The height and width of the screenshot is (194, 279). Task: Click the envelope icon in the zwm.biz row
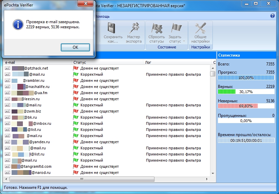click(8, 111)
